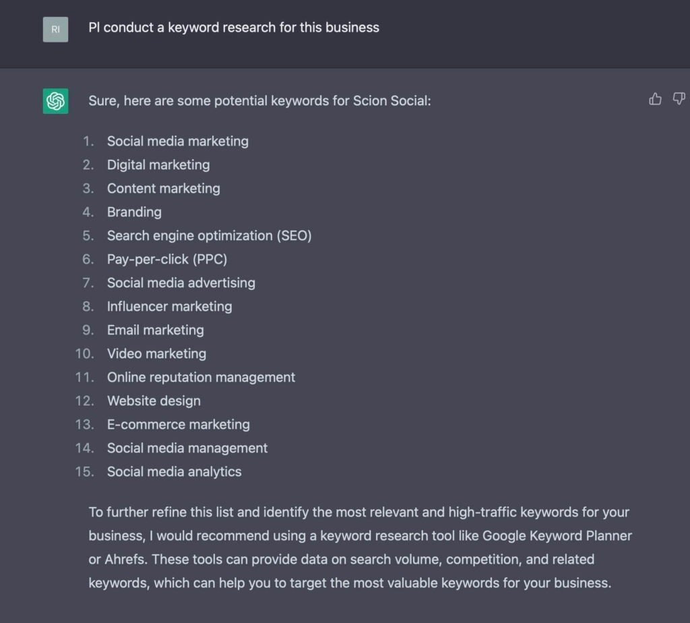The image size is (690, 623).
Task: Click the list item 'Social media advertising'
Action: pyautogui.click(x=181, y=283)
